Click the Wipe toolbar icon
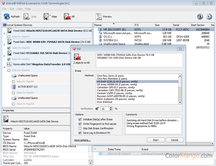 47,17
